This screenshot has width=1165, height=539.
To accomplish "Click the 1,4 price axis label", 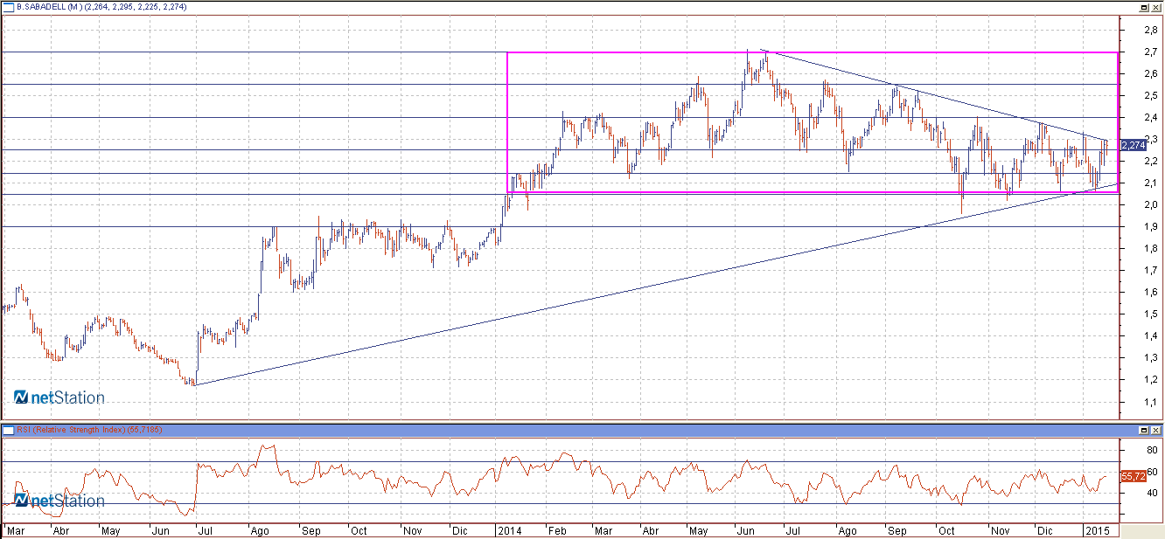I will [1152, 335].
